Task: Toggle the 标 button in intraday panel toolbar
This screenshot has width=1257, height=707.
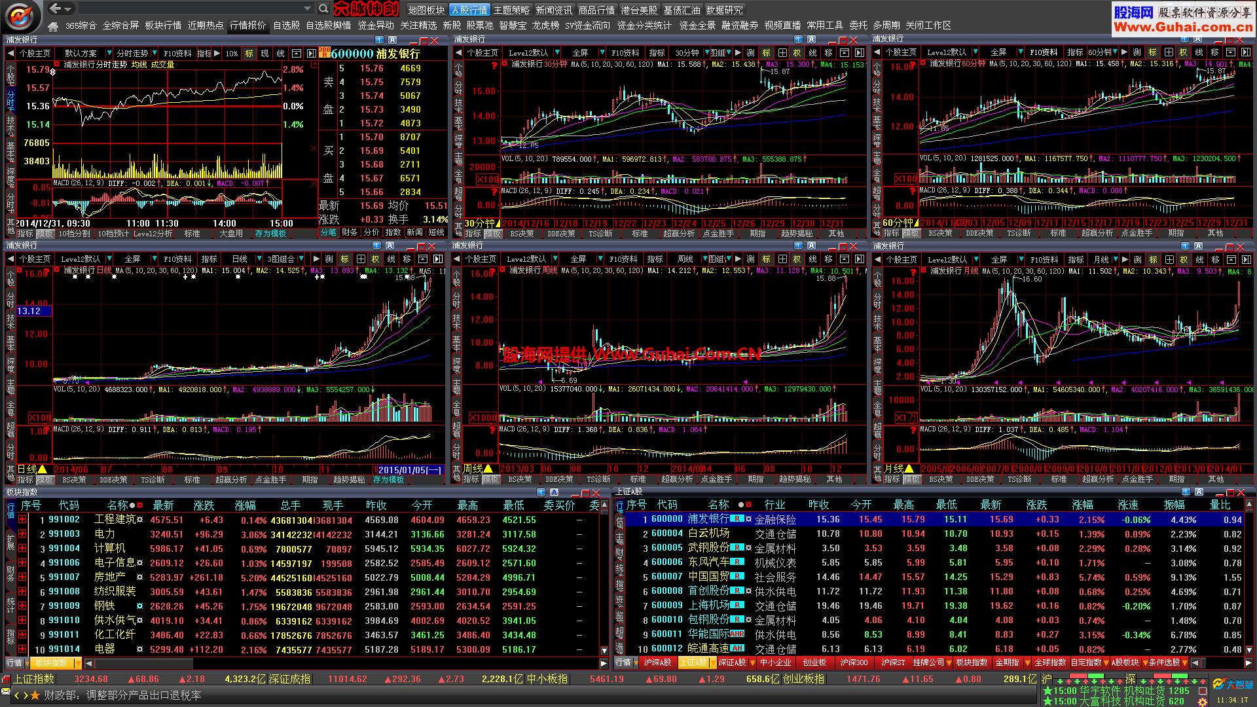Action: point(249,53)
